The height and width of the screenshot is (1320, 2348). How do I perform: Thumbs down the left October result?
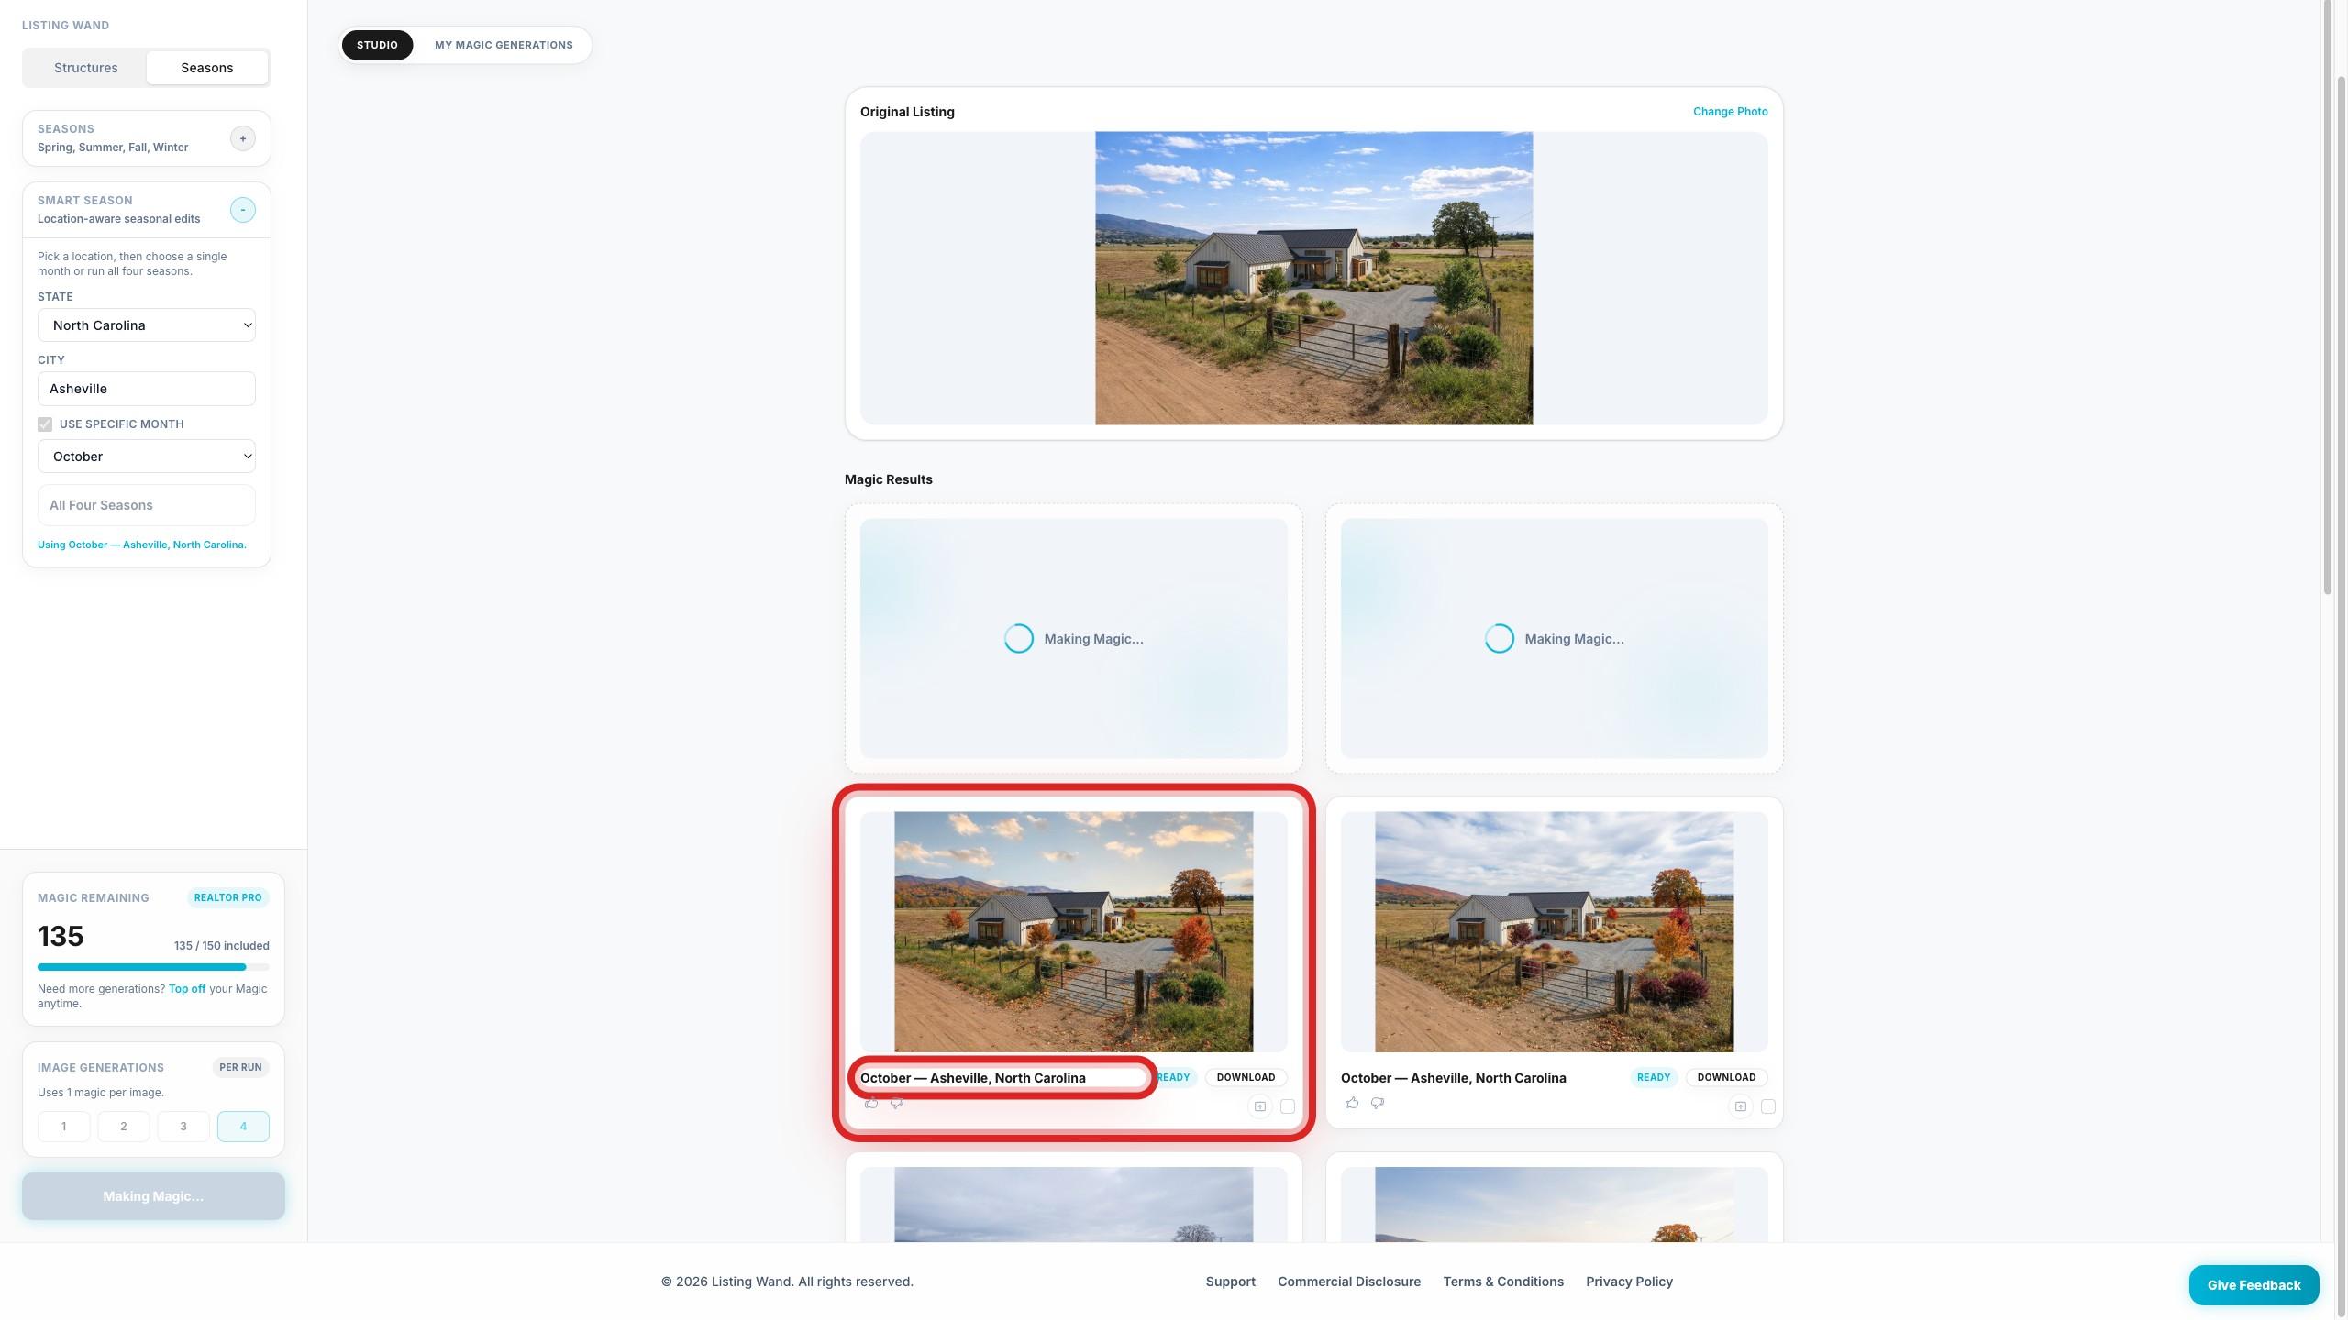tap(897, 1103)
